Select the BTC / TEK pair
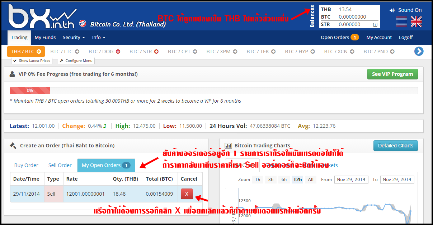 click(261, 52)
